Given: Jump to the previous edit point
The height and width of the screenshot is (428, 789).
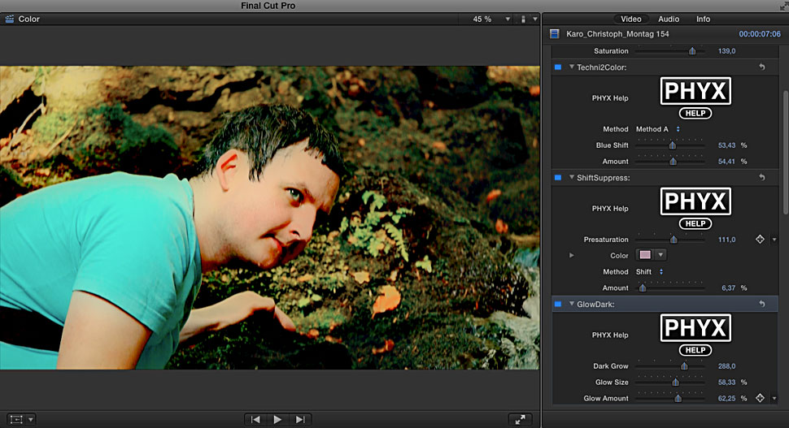Looking at the screenshot, I should point(255,419).
